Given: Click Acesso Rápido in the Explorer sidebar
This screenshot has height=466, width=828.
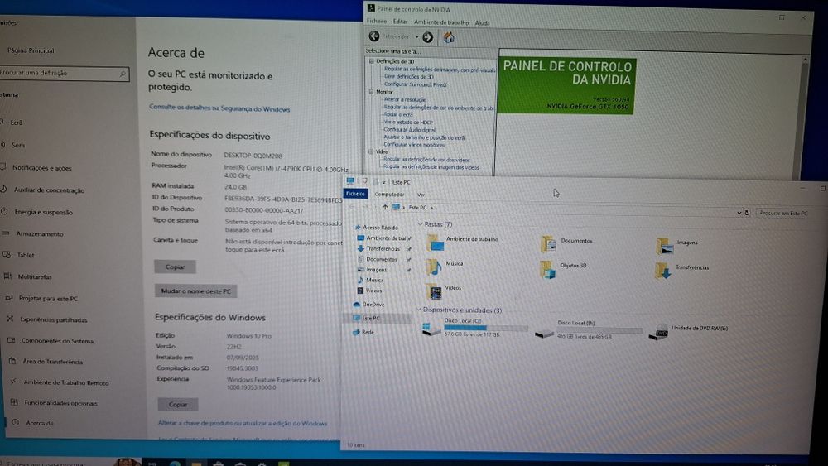Looking at the screenshot, I should 376,228.
